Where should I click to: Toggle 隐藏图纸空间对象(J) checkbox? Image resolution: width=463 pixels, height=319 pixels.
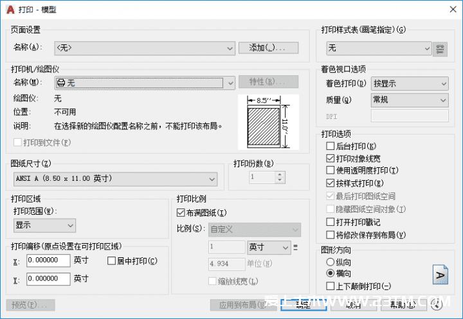330,209
